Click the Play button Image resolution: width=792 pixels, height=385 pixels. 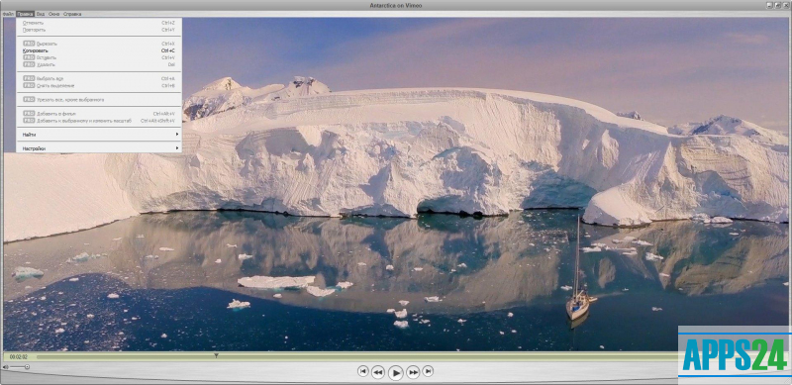coord(395,373)
